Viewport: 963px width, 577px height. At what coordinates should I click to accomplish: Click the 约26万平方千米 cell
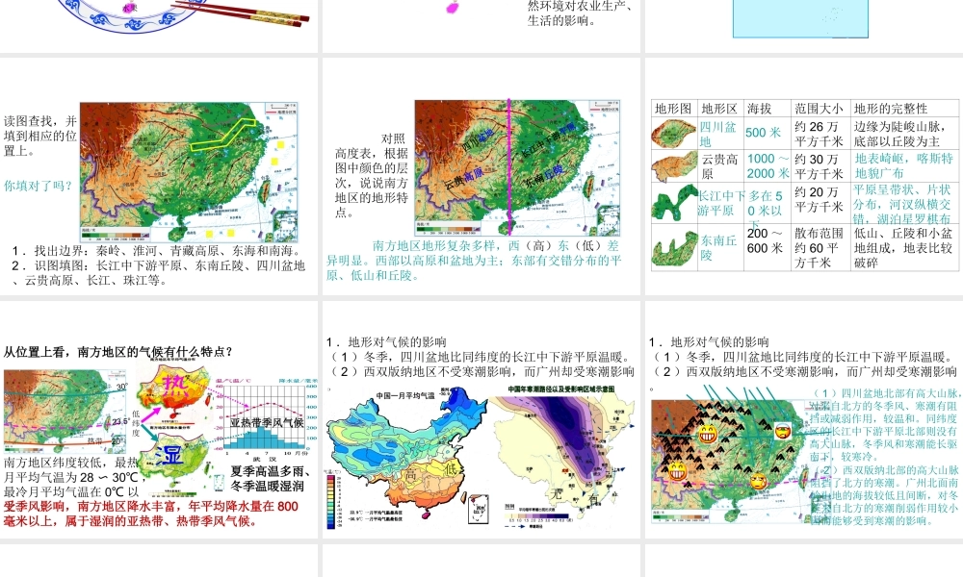(819, 133)
